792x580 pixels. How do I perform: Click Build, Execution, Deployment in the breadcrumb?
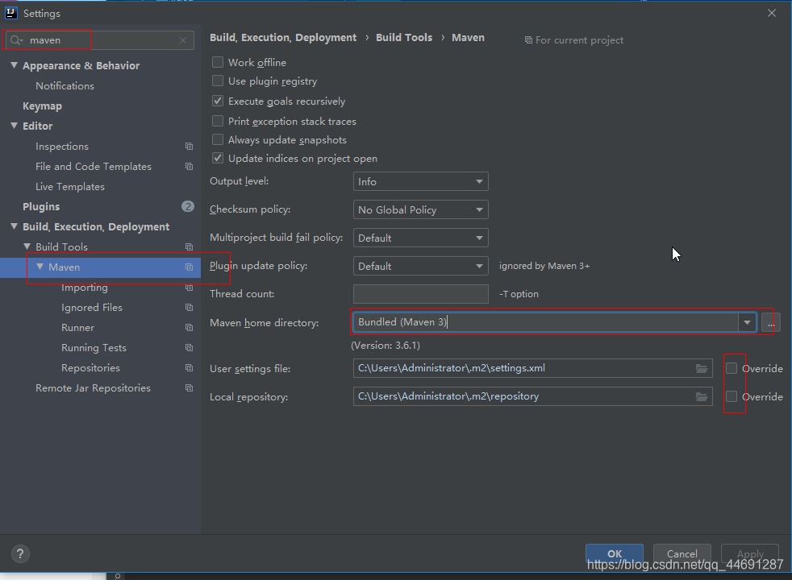[283, 37]
